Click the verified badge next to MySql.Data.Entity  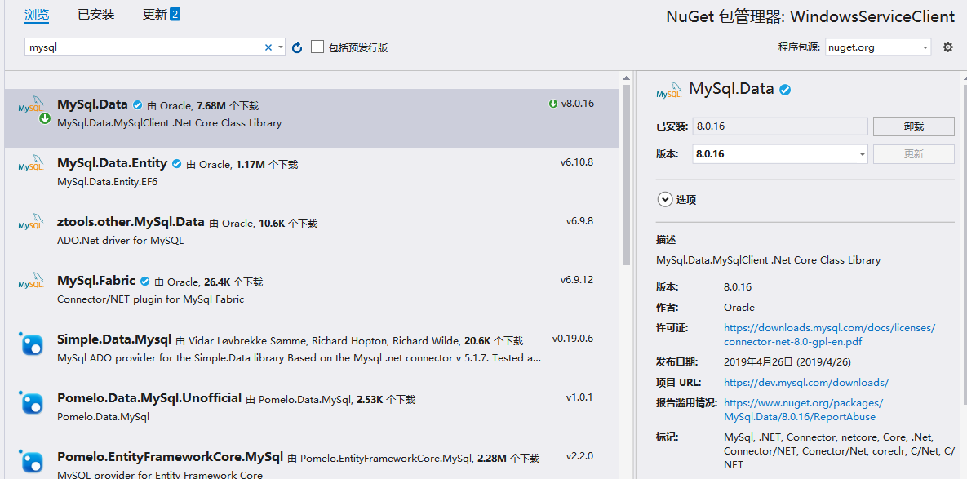point(177,164)
